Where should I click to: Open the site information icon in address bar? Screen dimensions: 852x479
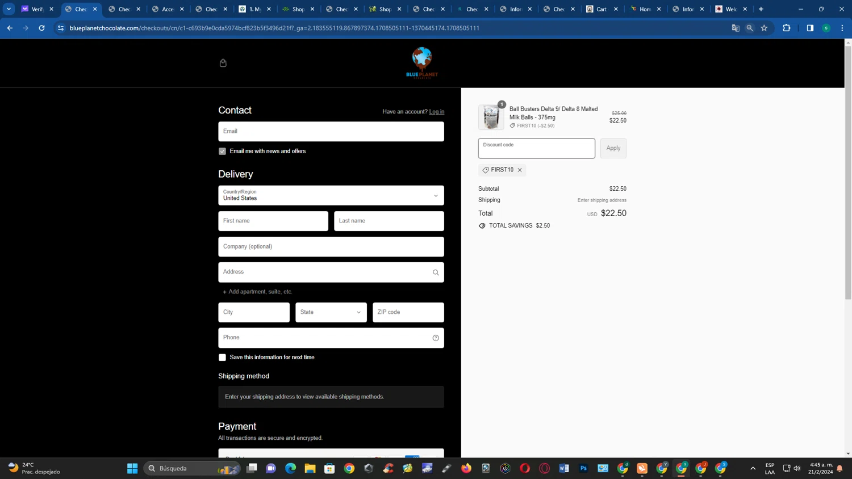click(x=61, y=28)
